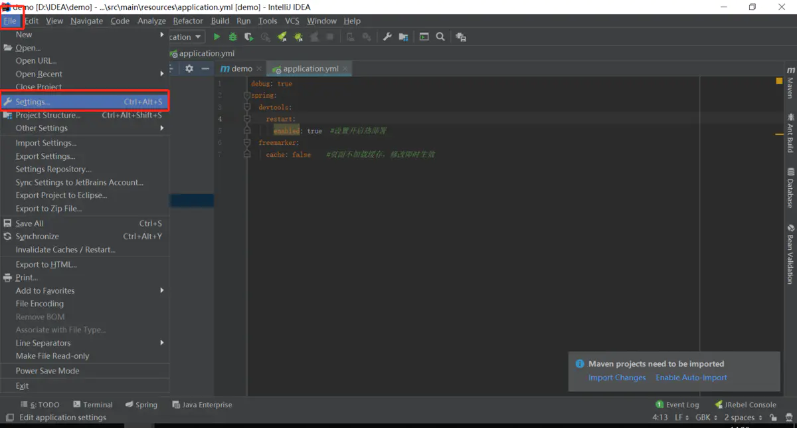Open the Bean Validation side panel
Screen dimensions: 797x428
[790, 254]
